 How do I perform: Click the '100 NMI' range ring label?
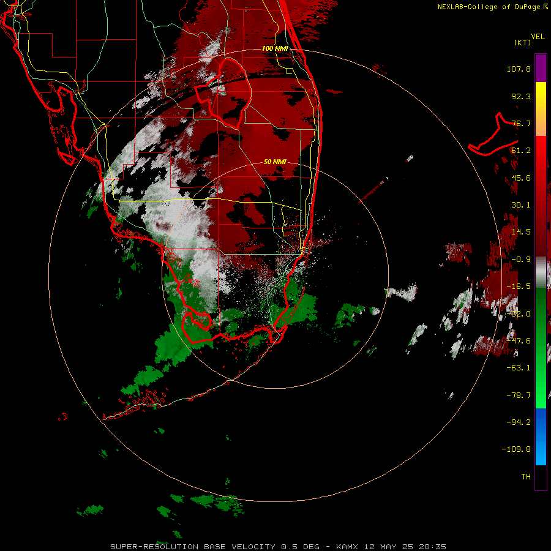tap(275, 48)
